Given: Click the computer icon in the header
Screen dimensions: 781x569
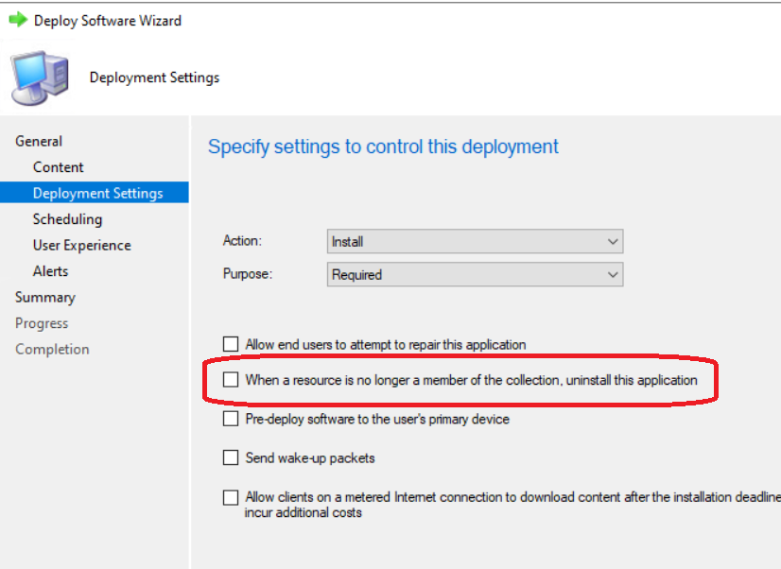Looking at the screenshot, I should (40, 78).
